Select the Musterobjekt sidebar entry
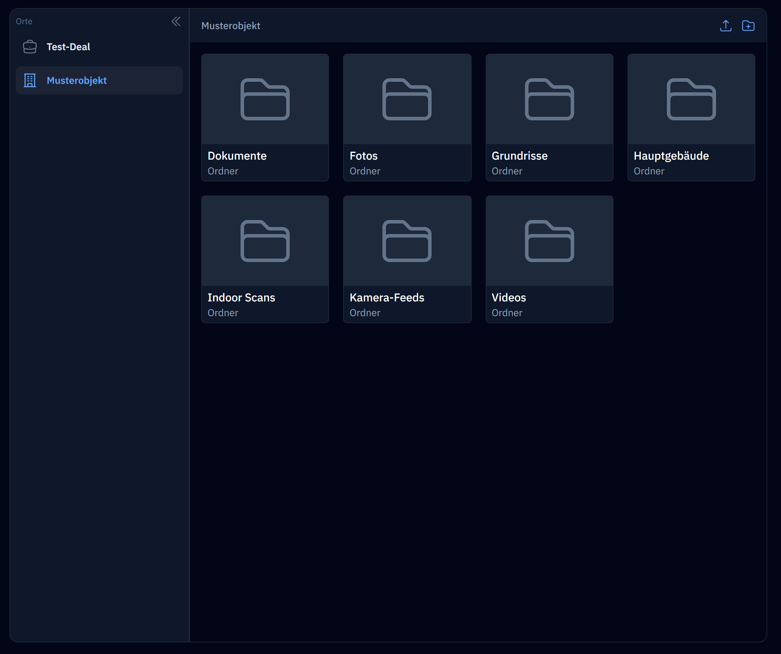The image size is (781, 654). click(77, 80)
